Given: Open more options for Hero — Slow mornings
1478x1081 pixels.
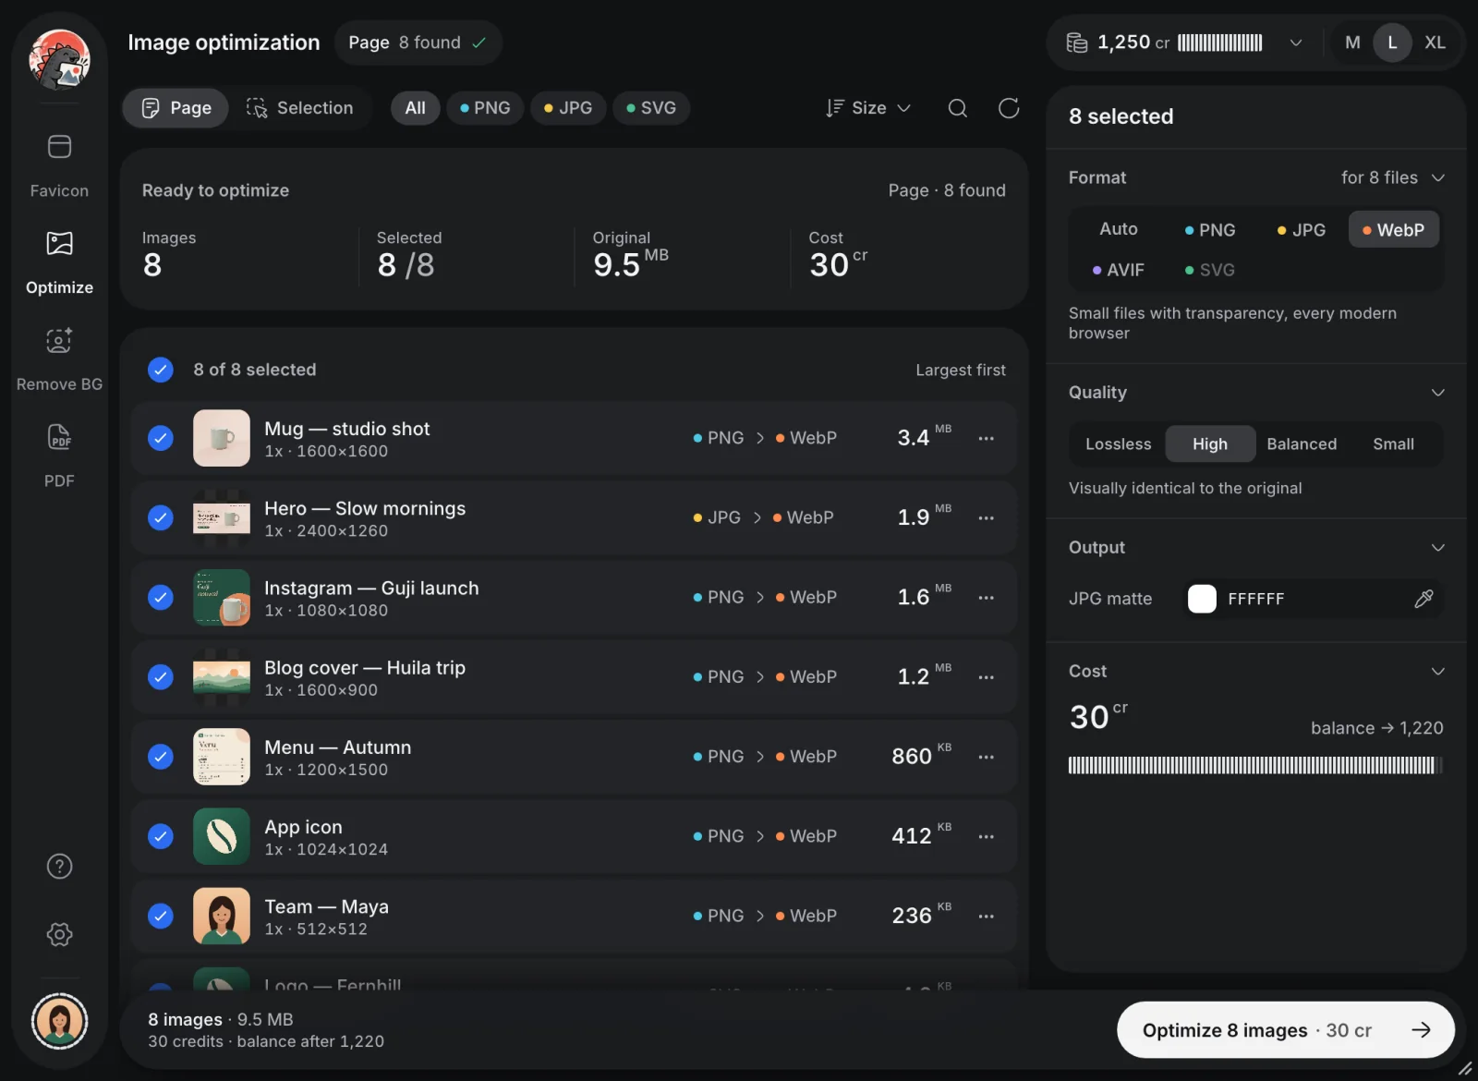Looking at the screenshot, I should (x=987, y=517).
